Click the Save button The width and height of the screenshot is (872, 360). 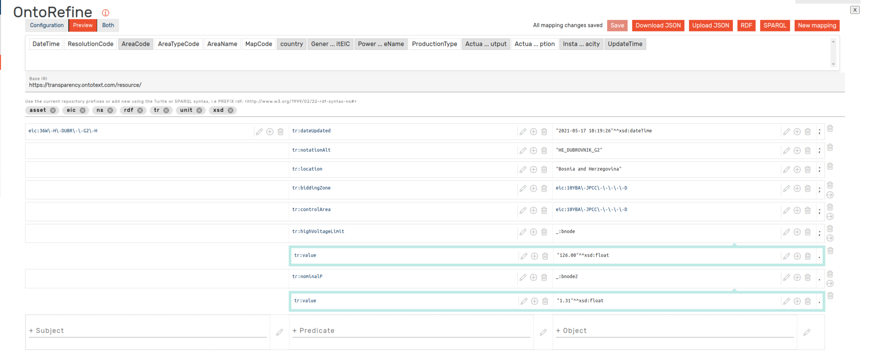pyautogui.click(x=617, y=25)
